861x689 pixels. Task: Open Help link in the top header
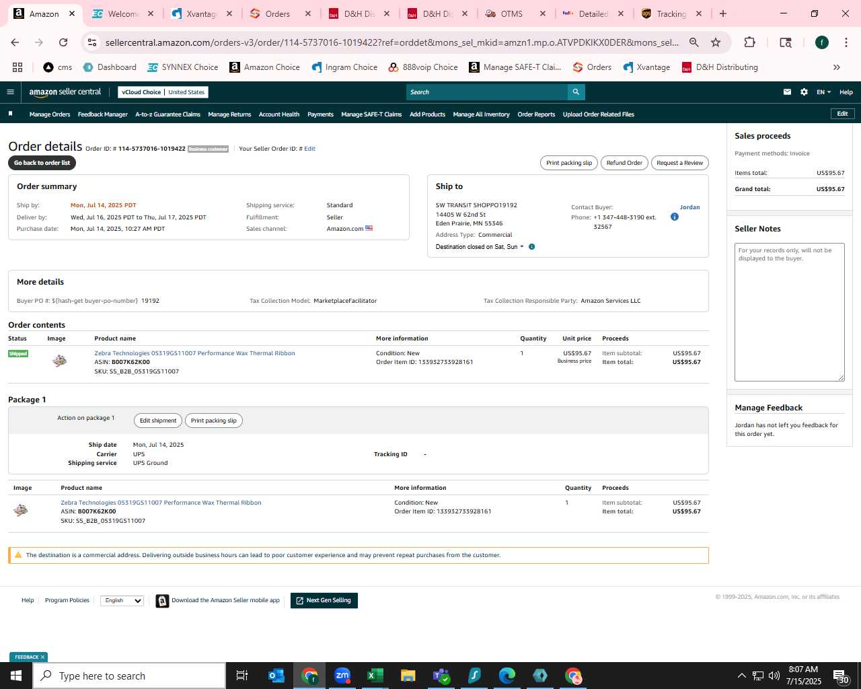click(846, 92)
